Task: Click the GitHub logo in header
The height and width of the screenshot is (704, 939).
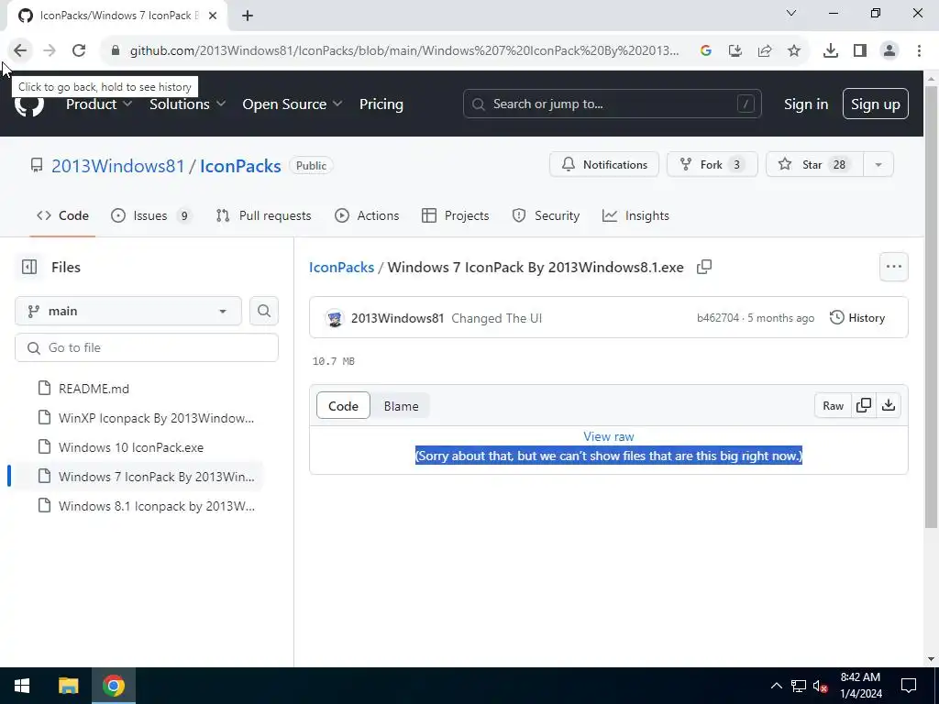Action: pyautogui.click(x=28, y=104)
